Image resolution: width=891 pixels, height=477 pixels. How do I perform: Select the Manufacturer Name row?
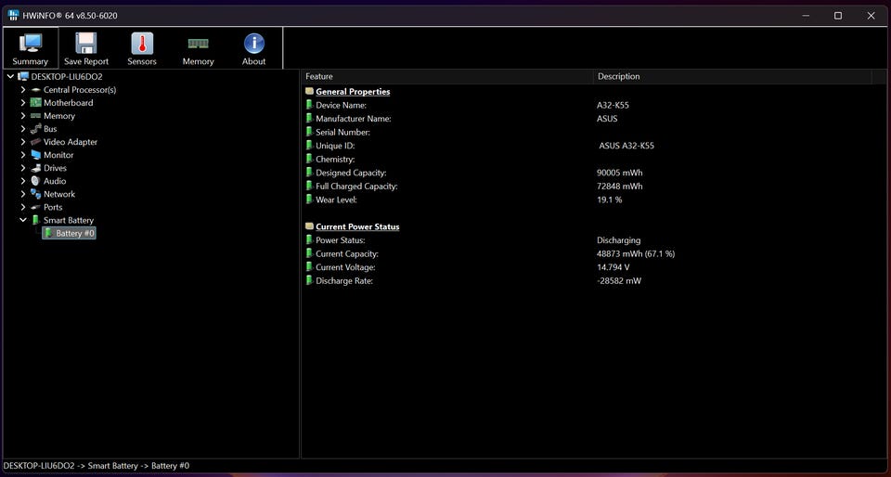point(594,119)
